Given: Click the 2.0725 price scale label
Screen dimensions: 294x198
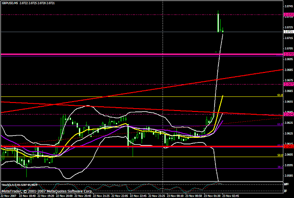Looking at the screenshot, I should (289, 27).
